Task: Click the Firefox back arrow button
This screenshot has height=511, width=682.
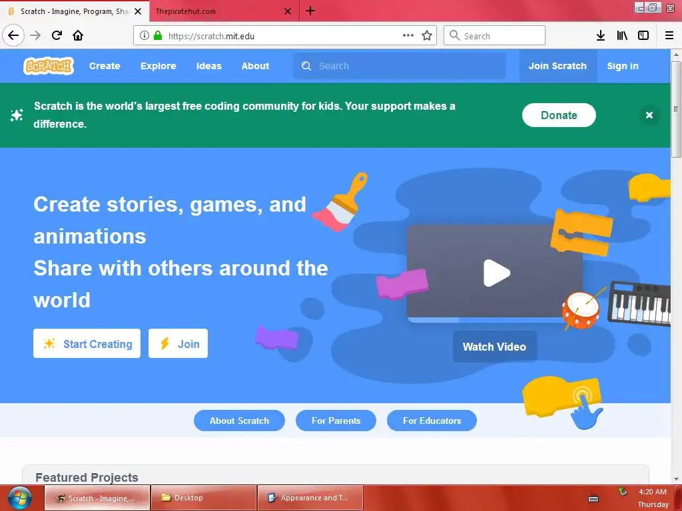Action: (x=13, y=35)
